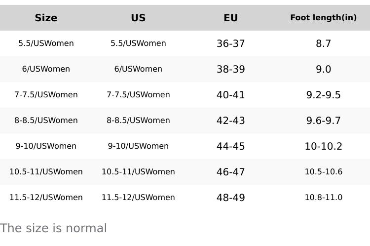Select 11.5-12/USWomen in the US column
The width and height of the screenshot is (370, 246).
pyautogui.click(x=138, y=198)
